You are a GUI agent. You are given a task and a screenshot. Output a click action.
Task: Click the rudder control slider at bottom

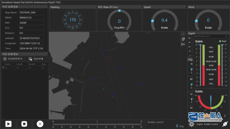[x=97, y=124]
